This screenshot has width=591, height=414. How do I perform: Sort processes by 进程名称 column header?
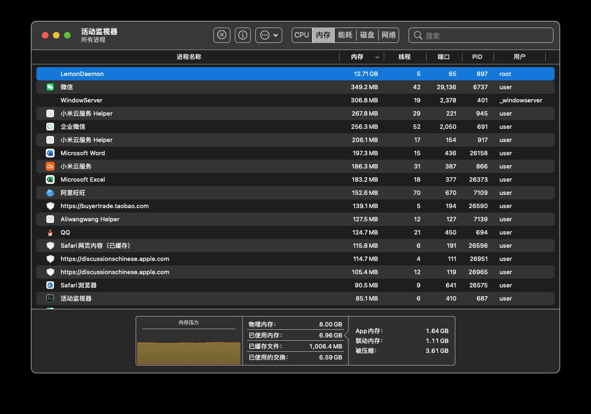(x=189, y=57)
